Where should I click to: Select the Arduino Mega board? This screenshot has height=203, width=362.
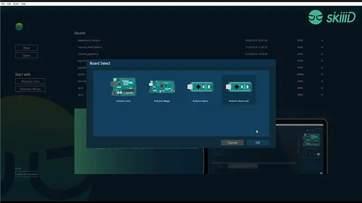(x=162, y=90)
